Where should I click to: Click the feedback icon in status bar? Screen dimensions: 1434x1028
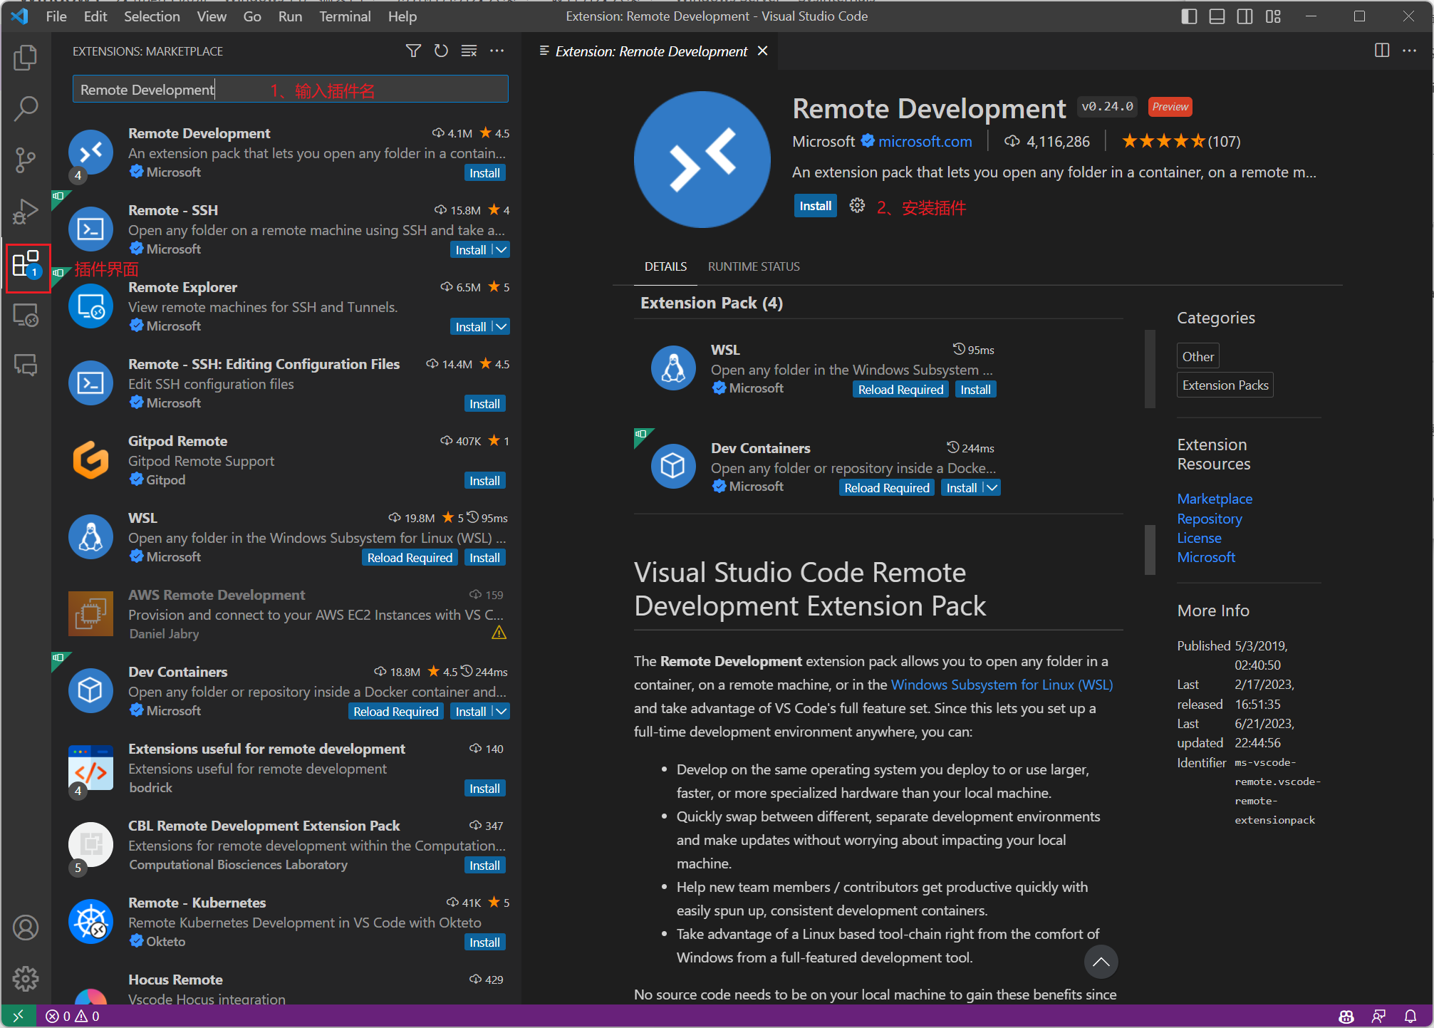[x=1378, y=1017]
